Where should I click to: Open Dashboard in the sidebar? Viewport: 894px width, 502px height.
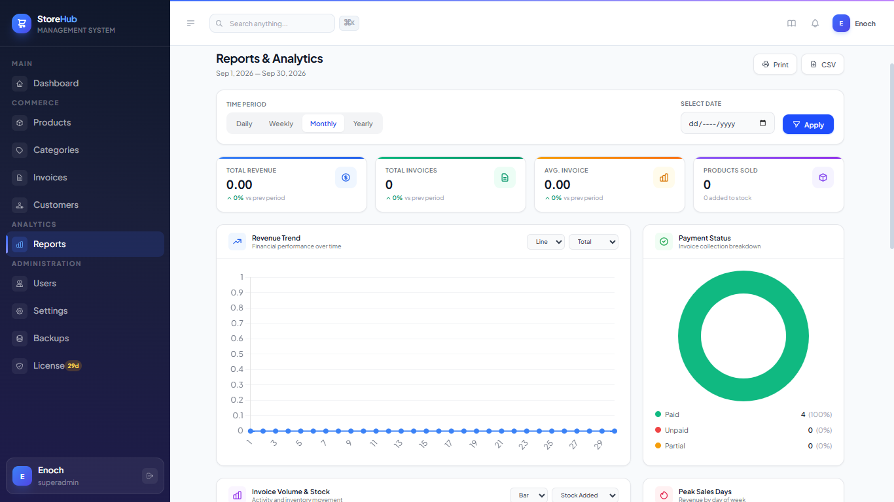click(85, 83)
